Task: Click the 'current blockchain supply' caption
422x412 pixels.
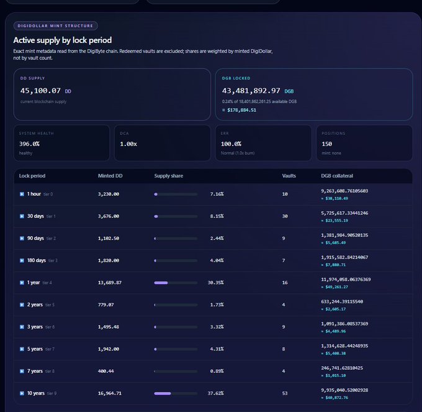Action: pyautogui.click(x=43, y=101)
